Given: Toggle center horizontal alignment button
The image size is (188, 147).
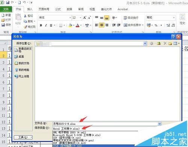Looking at the screenshot, I should click(x=102, y=25).
